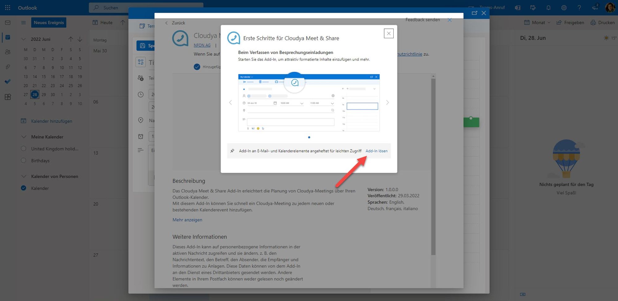
Task: Open the To Do checkmark icon
Action: pos(8,81)
